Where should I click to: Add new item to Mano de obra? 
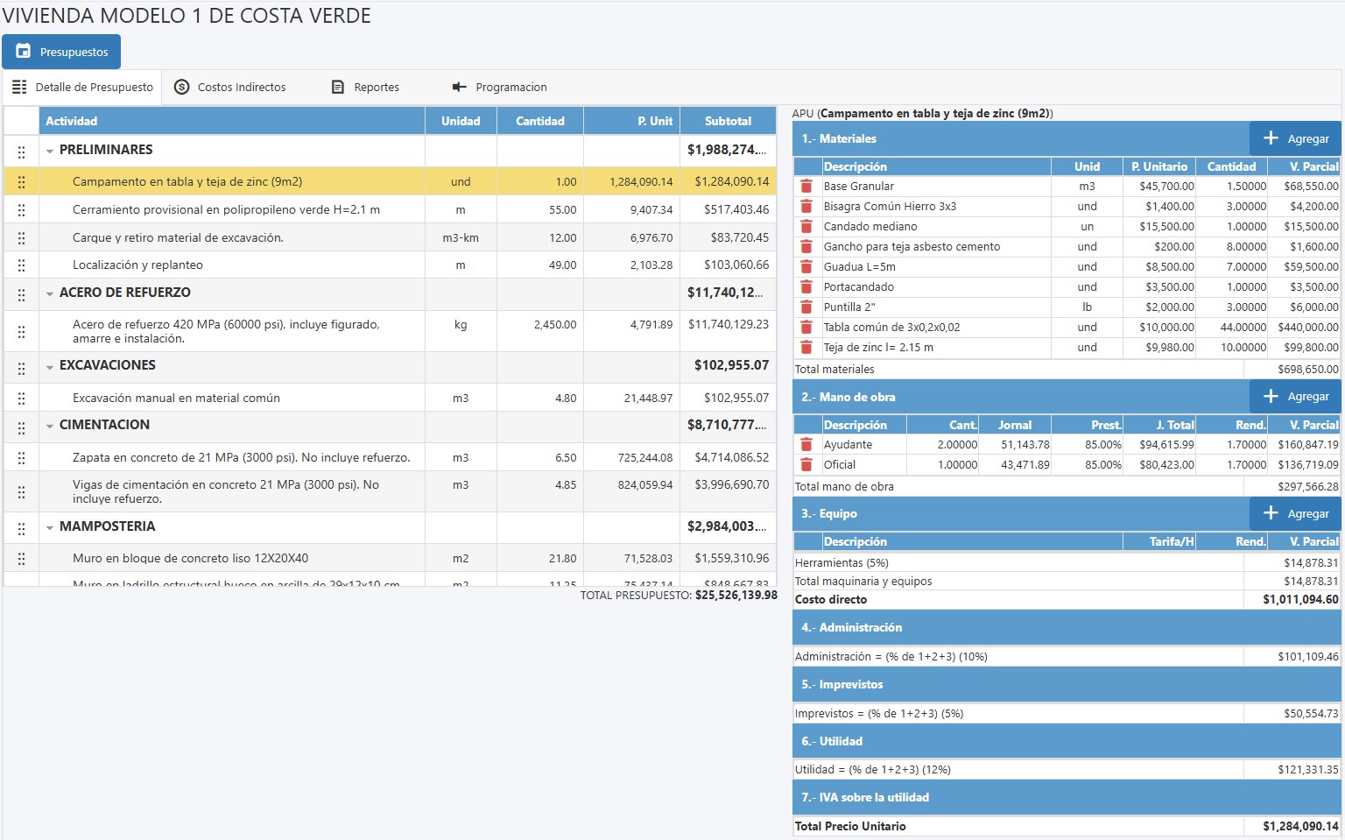click(1295, 397)
